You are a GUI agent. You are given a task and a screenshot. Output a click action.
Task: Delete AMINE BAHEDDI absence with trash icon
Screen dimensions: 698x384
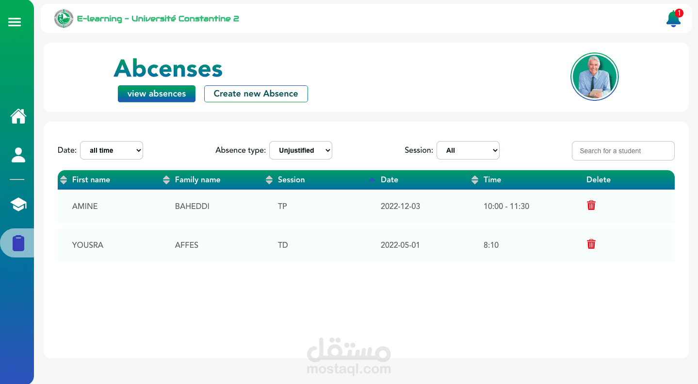pyautogui.click(x=591, y=206)
